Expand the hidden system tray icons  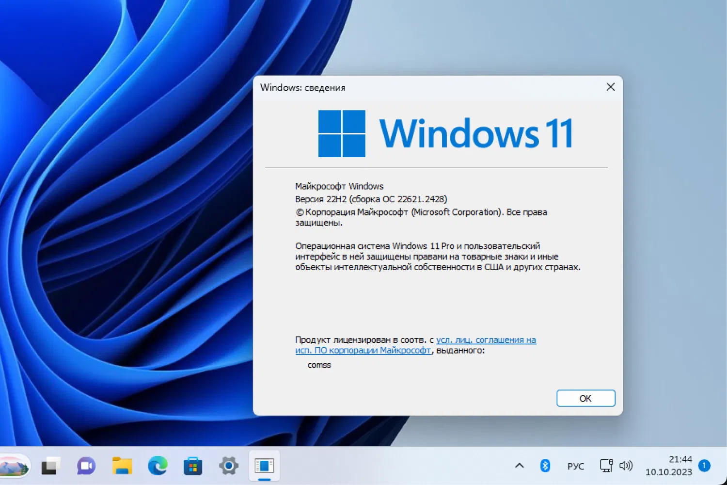tap(520, 466)
